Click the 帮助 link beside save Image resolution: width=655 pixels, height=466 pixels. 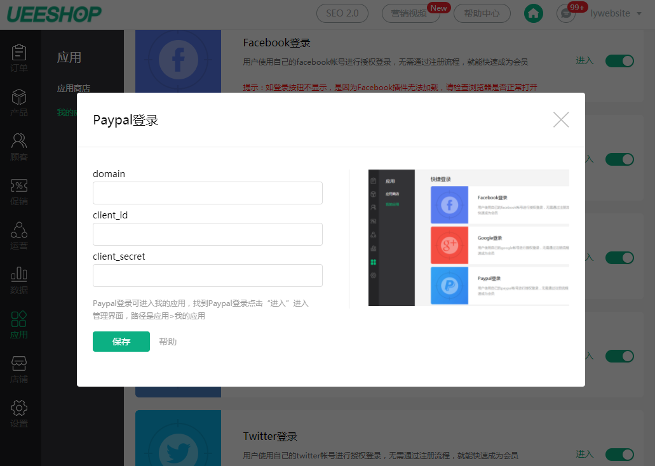(168, 342)
